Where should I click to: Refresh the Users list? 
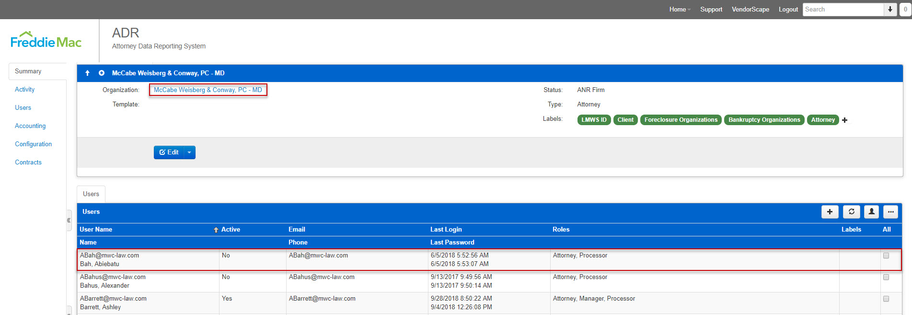[852, 211]
